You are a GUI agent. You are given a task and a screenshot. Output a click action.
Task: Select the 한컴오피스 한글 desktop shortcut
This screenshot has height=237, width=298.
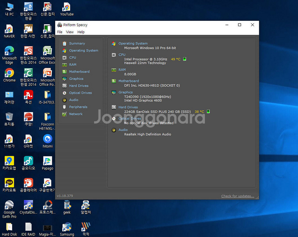(x=28, y=11)
